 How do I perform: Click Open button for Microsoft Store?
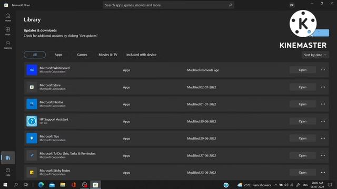[x=302, y=87]
